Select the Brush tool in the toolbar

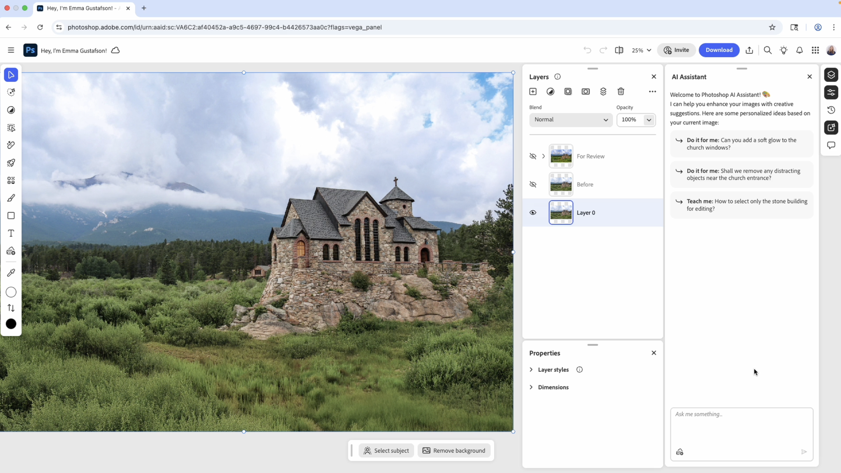pos(11,198)
